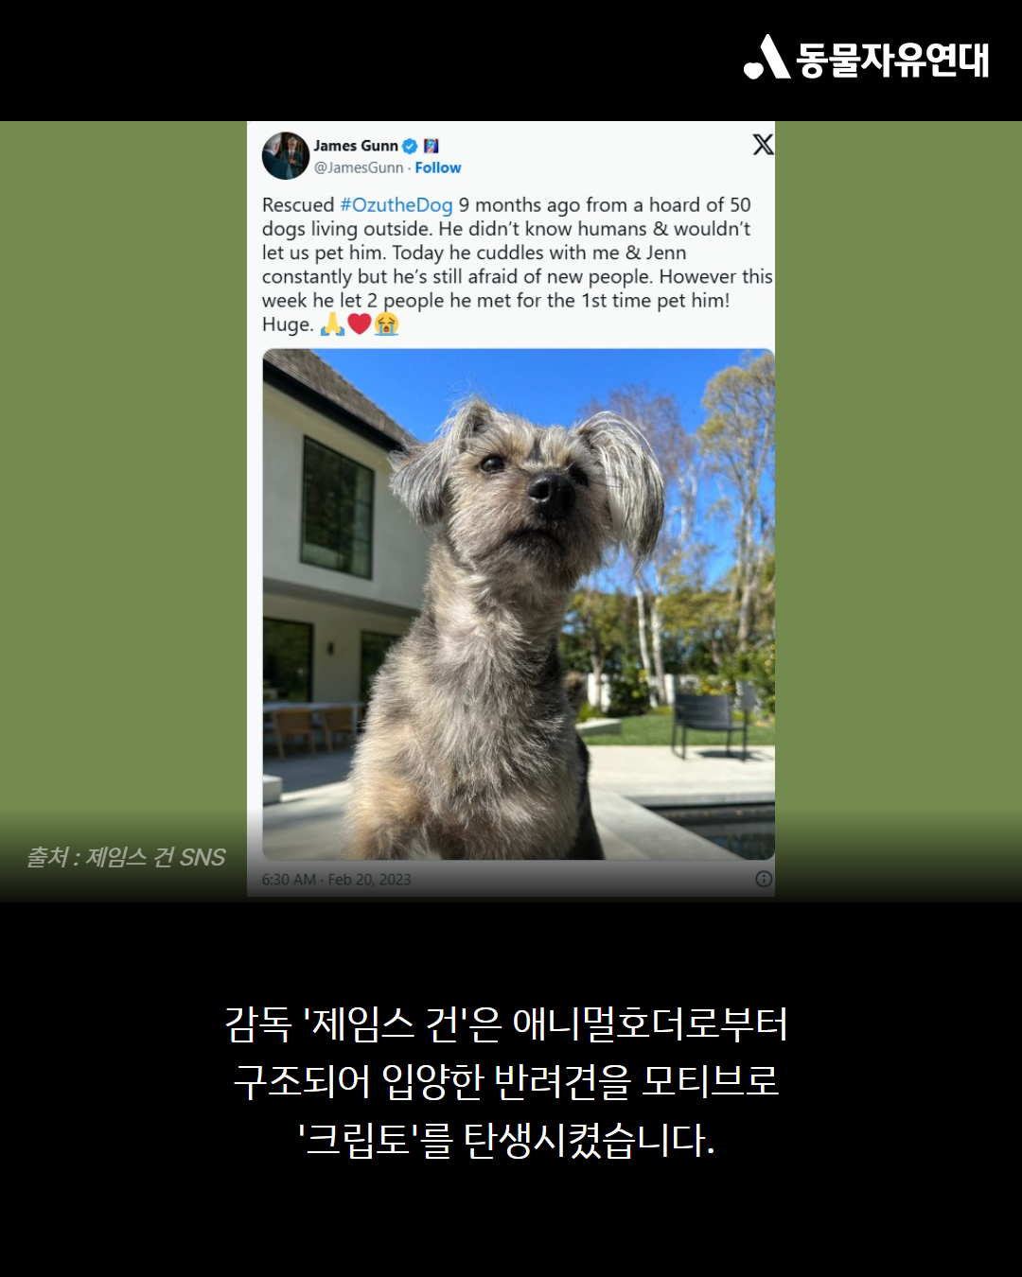
Task: Click the tweet info icon near timestamp
Action: [764, 879]
